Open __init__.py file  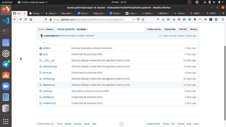click(48, 60)
